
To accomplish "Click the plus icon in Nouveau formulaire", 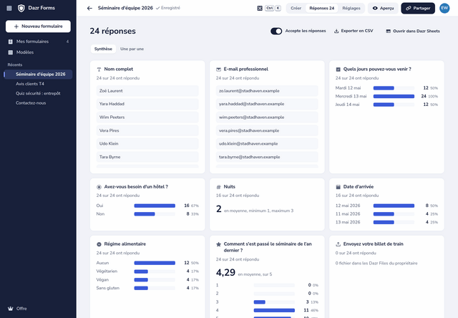I will tap(16, 26).
